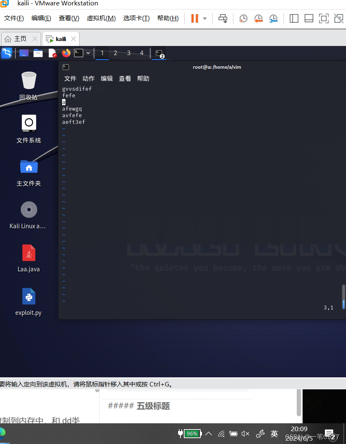Open the terminal 帮助 menu
The width and height of the screenshot is (346, 444).
pyautogui.click(x=143, y=78)
